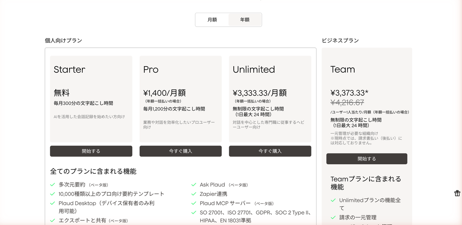Click the Ask Plaud feature text

(x=212, y=185)
